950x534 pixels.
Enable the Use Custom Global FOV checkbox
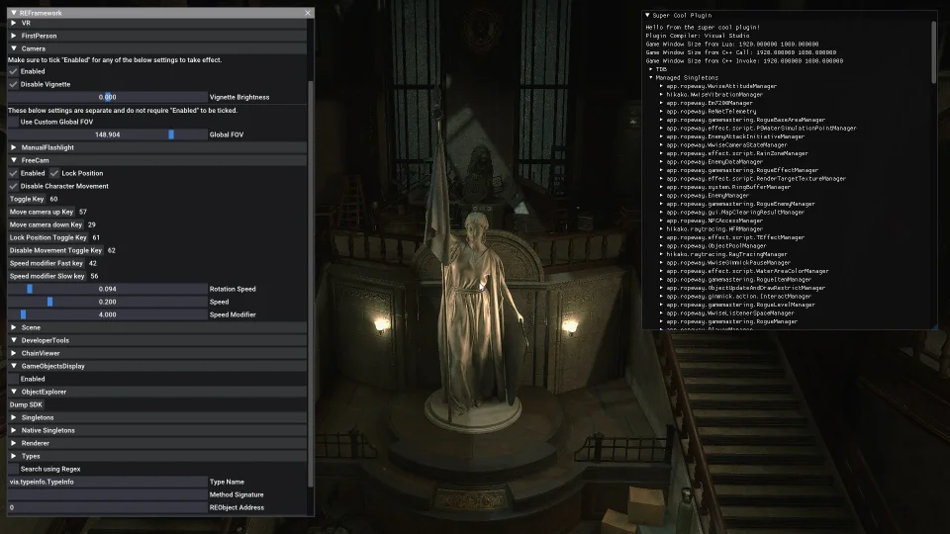(14, 122)
